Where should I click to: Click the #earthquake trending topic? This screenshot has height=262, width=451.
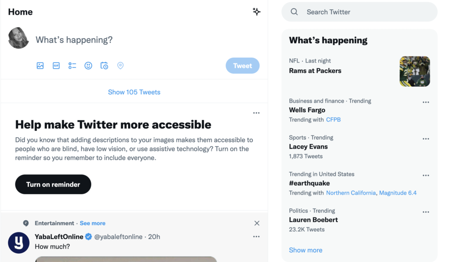(x=310, y=183)
